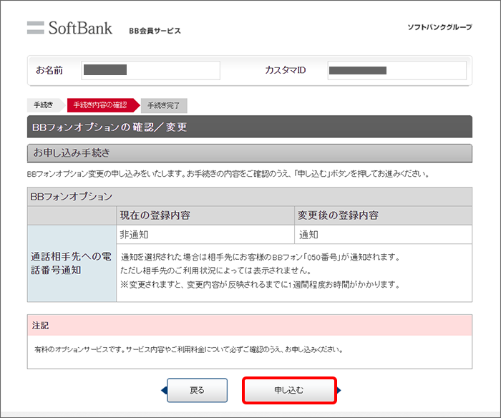Click the 通話相手先への電話番号通知 row label
The height and width of the screenshot is (418, 501).
point(72,263)
